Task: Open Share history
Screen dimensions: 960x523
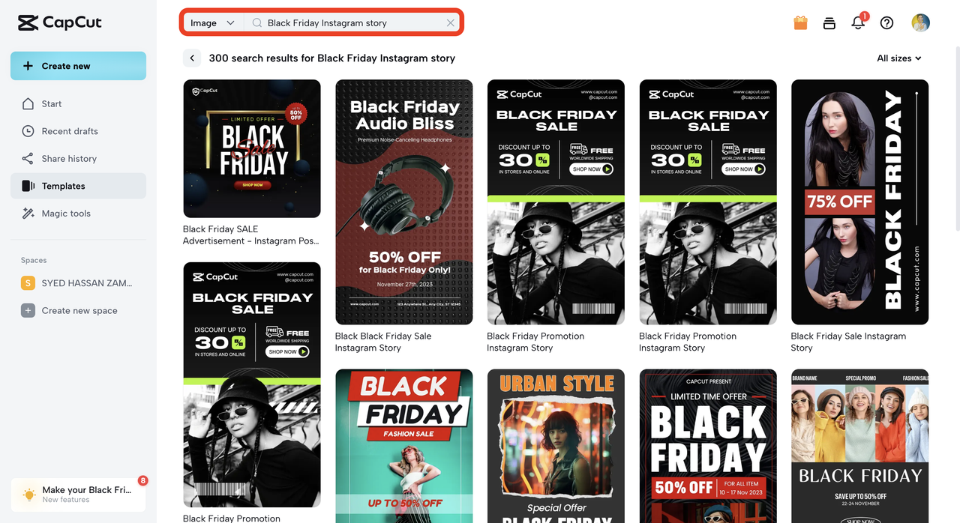Action: coord(69,159)
